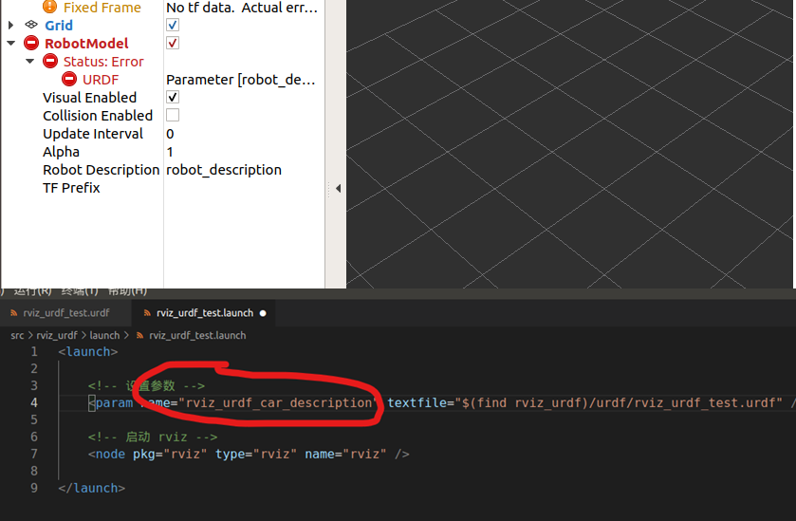Click the Visual Enabled label
The width and height of the screenshot is (796, 521).
click(90, 98)
